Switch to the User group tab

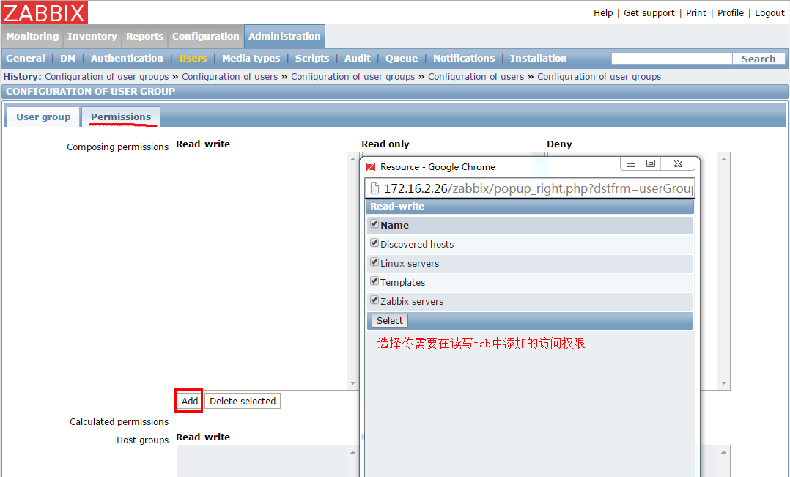coord(43,117)
